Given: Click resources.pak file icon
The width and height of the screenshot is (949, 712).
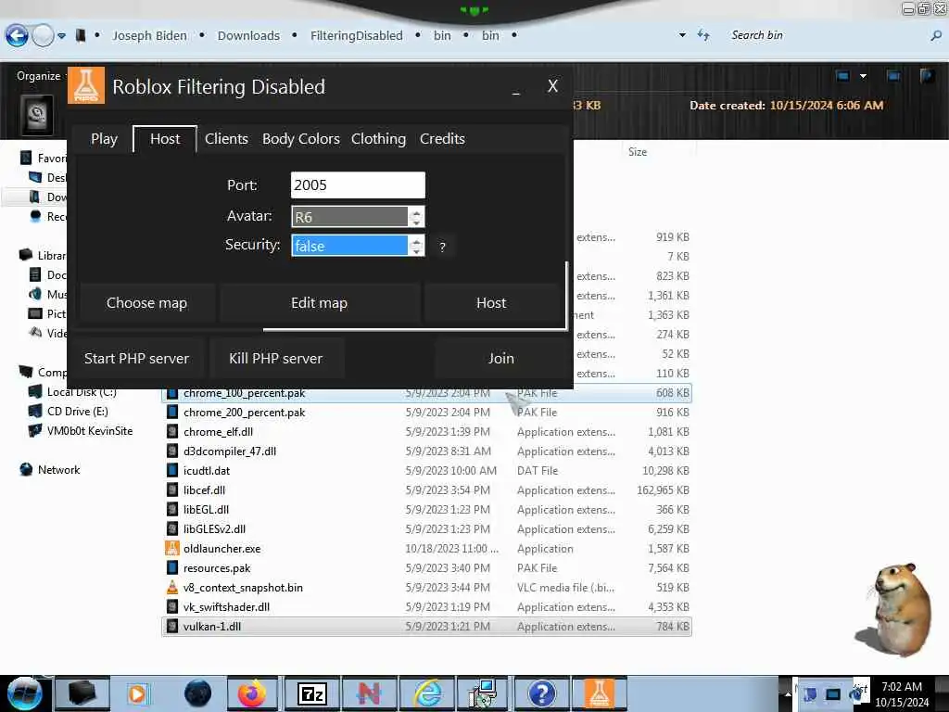Looking at the screenshot, I should [x=172, y=568].
